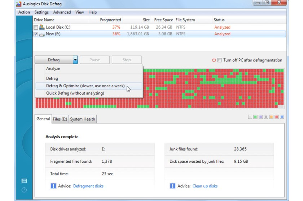Click the 1,378 fragmented files count
Image resolution: width=303 pixels, height=201 pixels.
[x=107, y=161]
